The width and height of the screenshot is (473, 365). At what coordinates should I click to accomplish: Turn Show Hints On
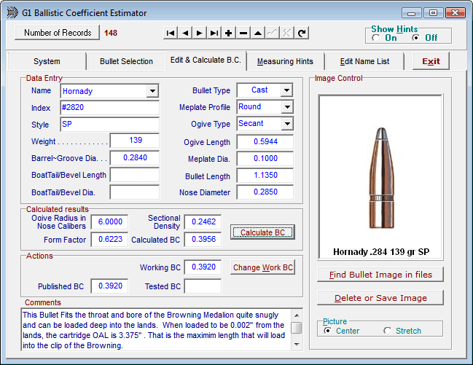[376, 38]
